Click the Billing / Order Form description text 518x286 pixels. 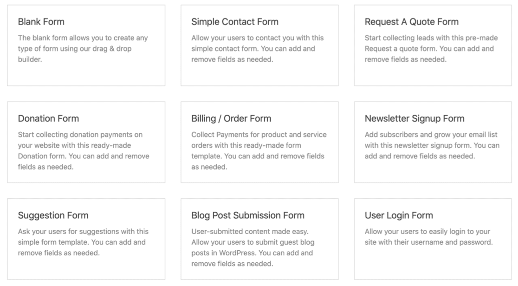tap(259, 151)
